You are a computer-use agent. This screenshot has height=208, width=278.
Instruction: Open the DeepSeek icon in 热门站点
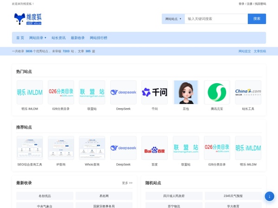123,92
